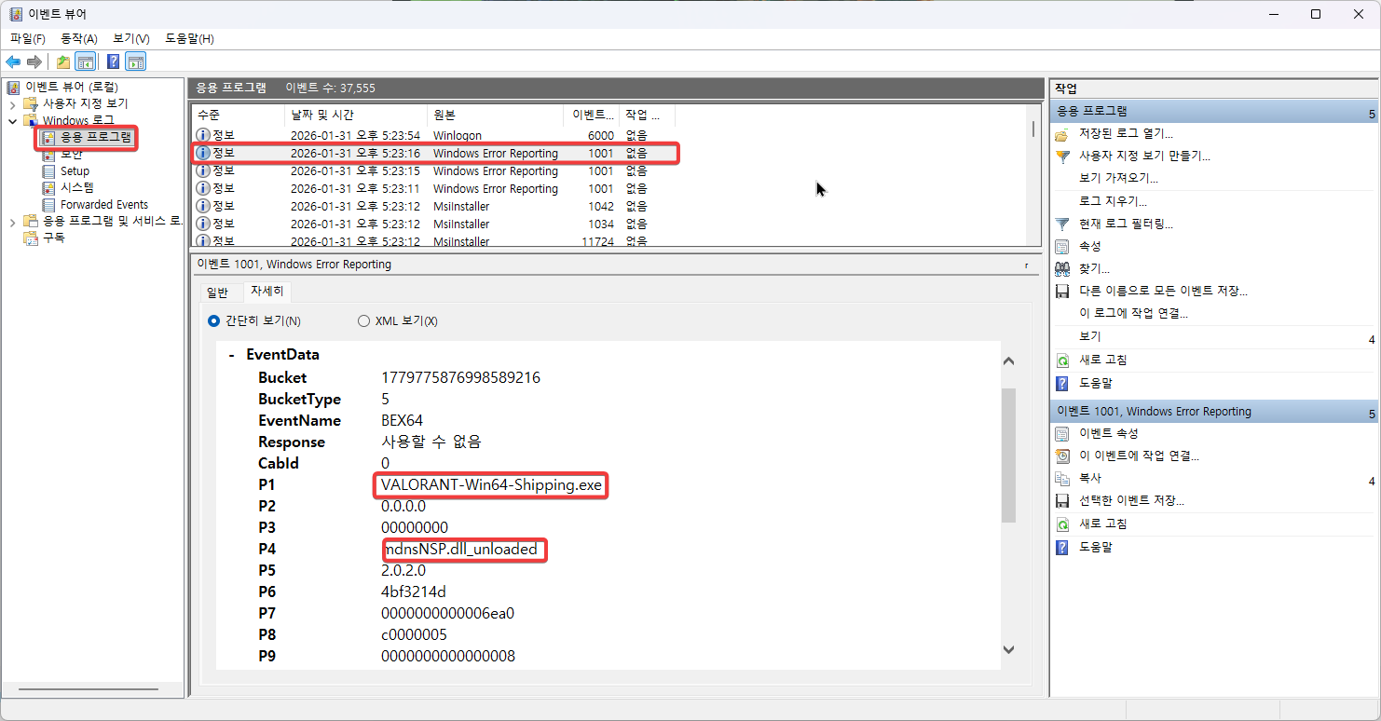Sort events by the 원본 column

pos(495,115)
